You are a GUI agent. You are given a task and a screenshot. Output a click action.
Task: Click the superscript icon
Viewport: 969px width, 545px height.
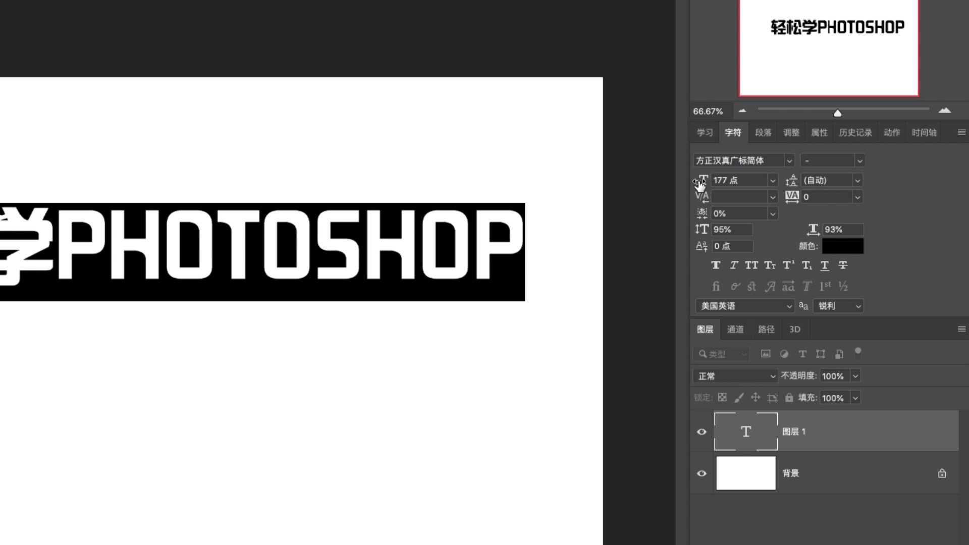tap(788, 265)
